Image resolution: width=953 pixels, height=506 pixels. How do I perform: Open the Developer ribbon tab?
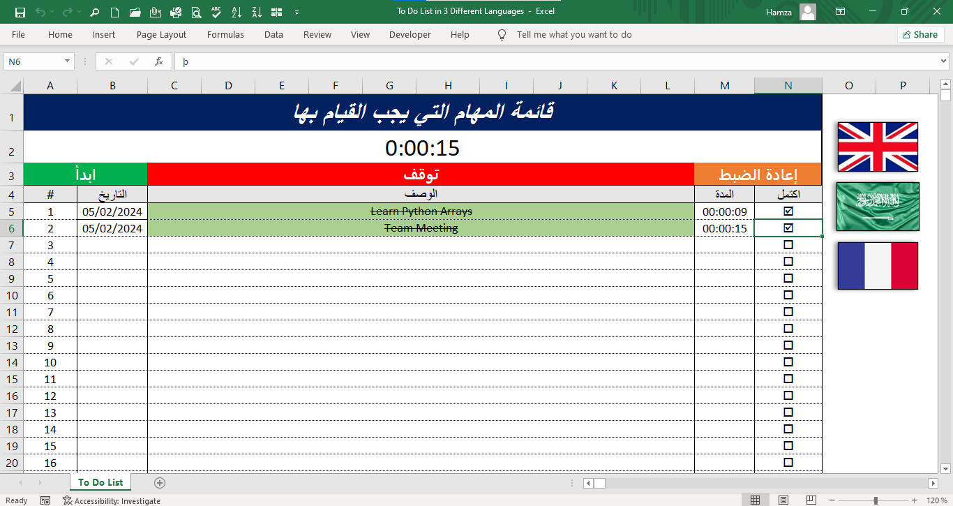(410, 34)
